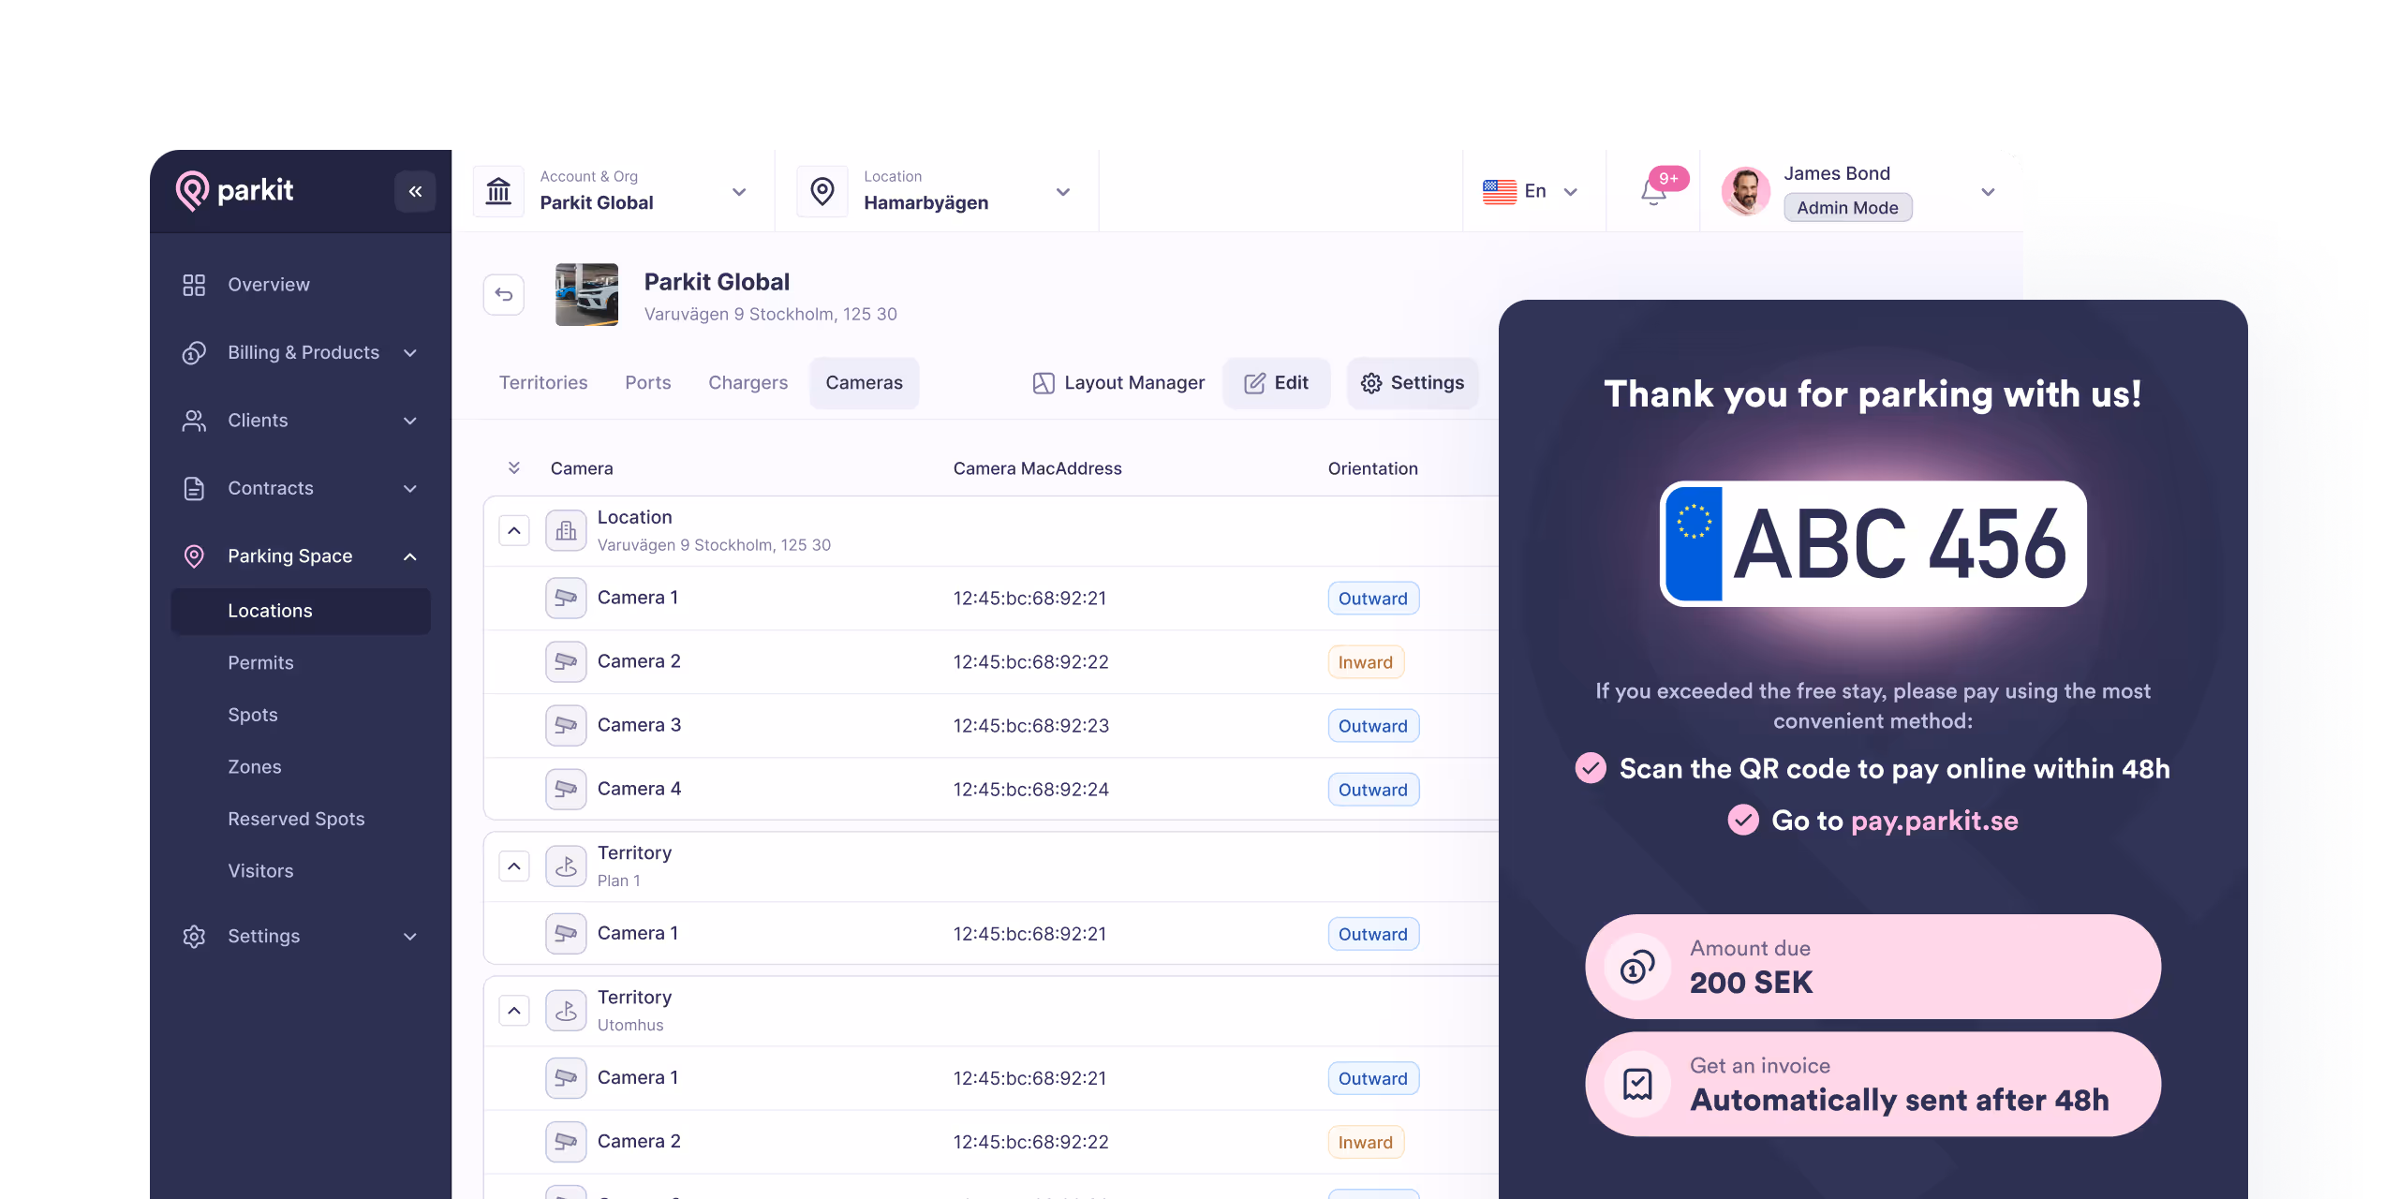Click the Layout Manager button
Viewport: 2398px width, 1199px height.
point(1118,383)
